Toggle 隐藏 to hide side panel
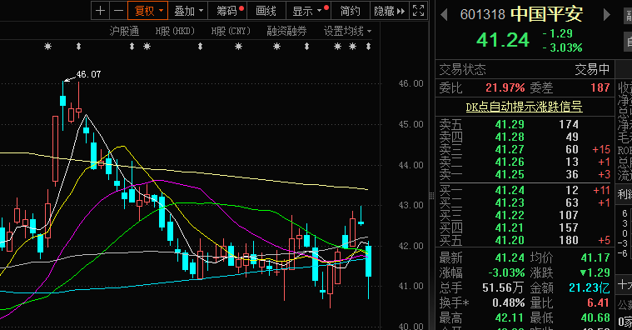Screen dimensions: 632x330 (x=390, y=11)
